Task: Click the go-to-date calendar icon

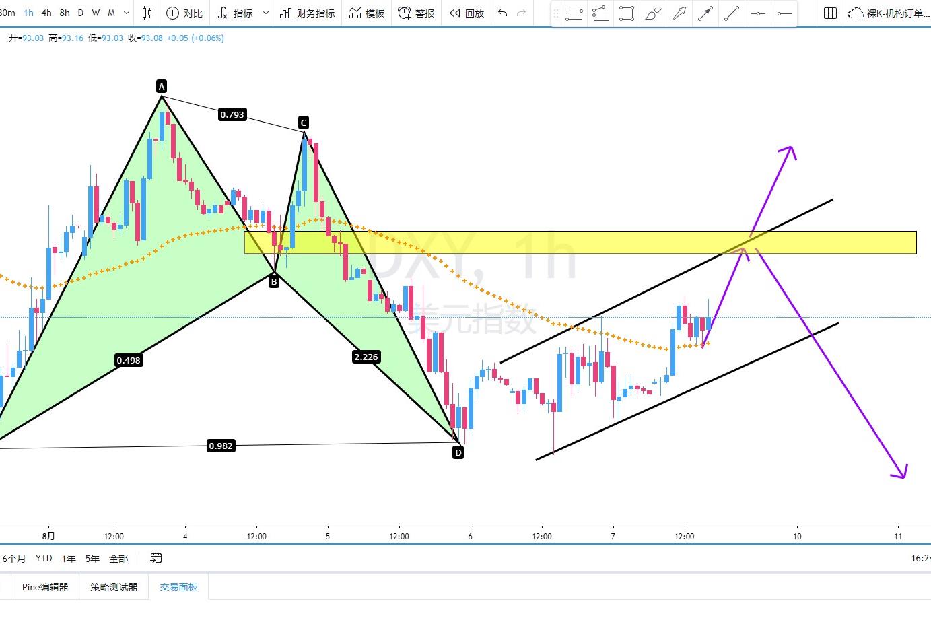Action: [156, 558]
